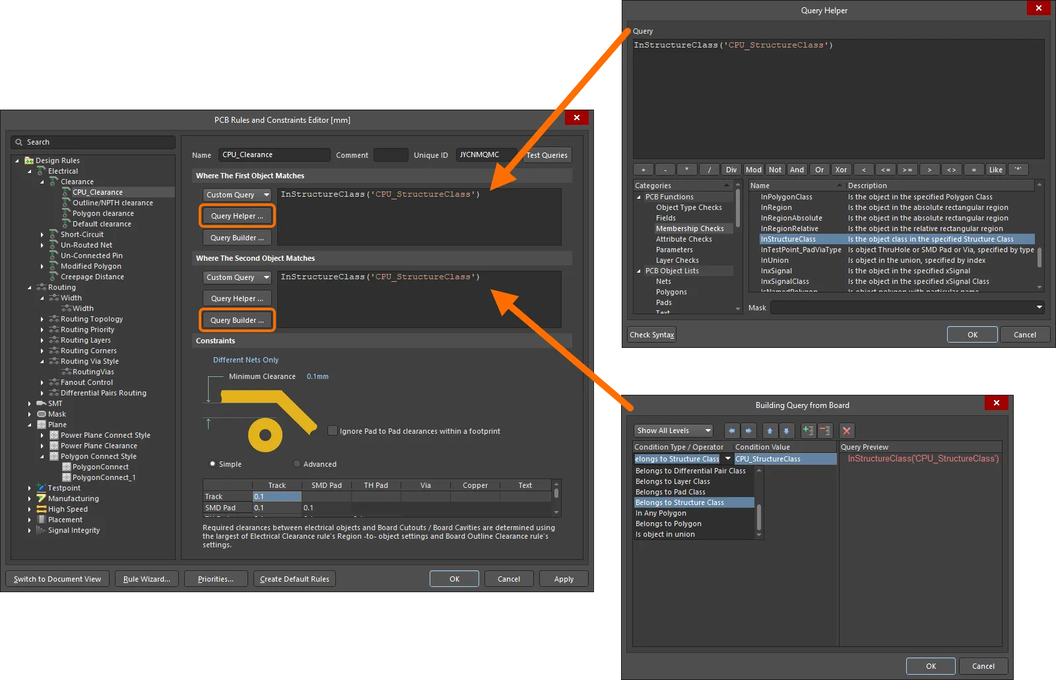This screenshot has width=1056, height=680.
Task: Click the Track-to-Track clearance cell
Action: pyautogui.click(x=277, y=496)
